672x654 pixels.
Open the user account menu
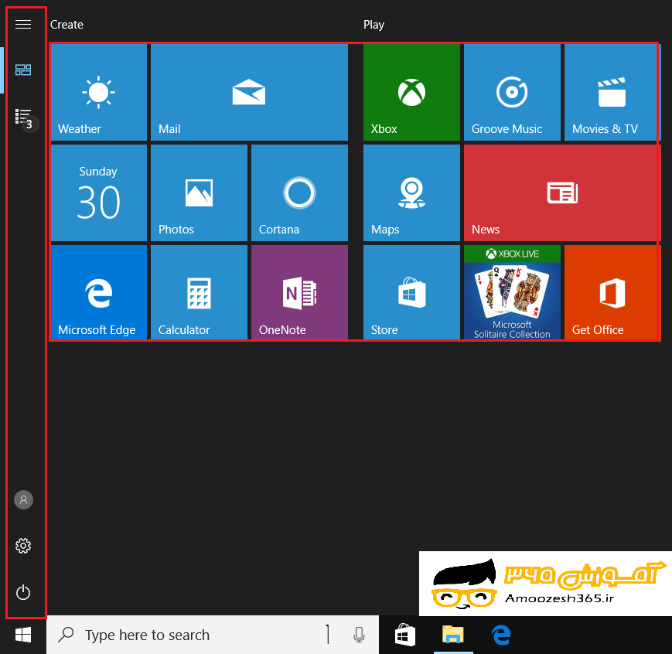tap(23, 499)
